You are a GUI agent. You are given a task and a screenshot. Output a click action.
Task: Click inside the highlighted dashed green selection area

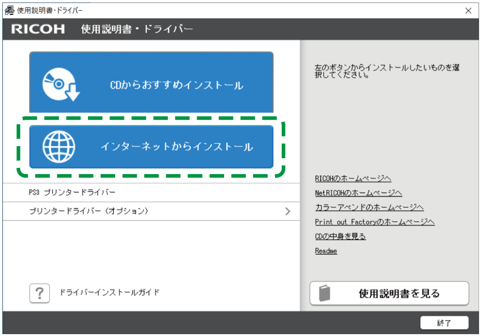[x=151, y=147]
